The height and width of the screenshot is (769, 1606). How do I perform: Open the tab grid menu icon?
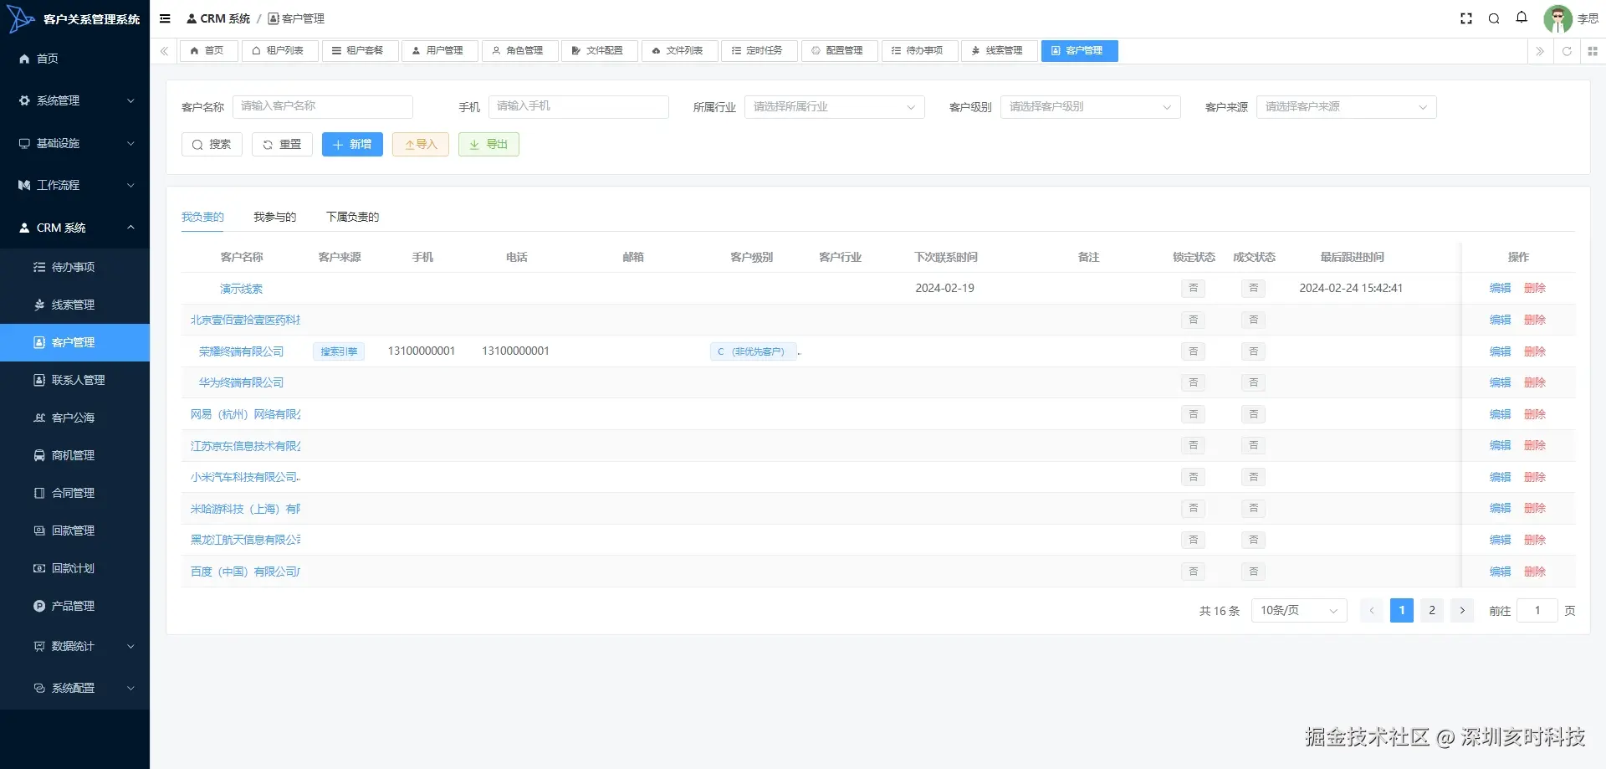[1593, 51]
